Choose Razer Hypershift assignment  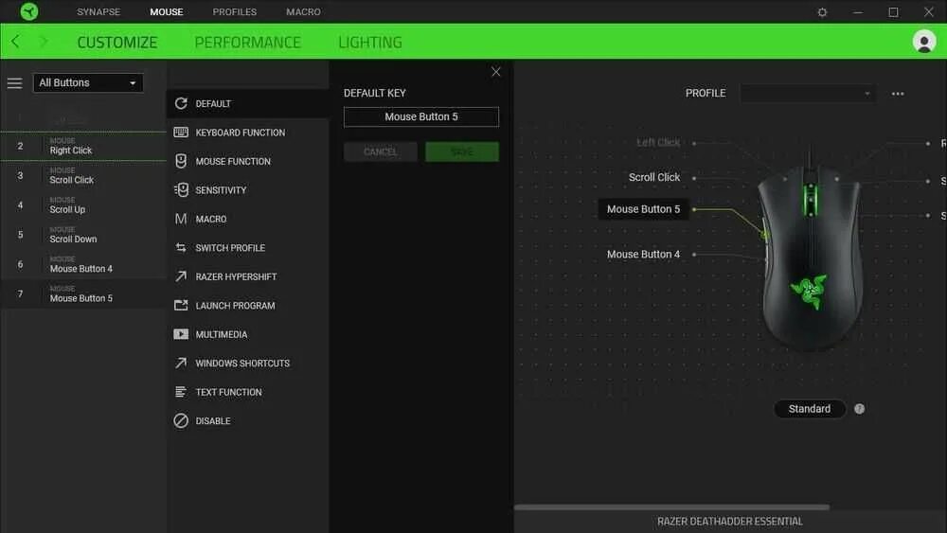coord(247,276)
